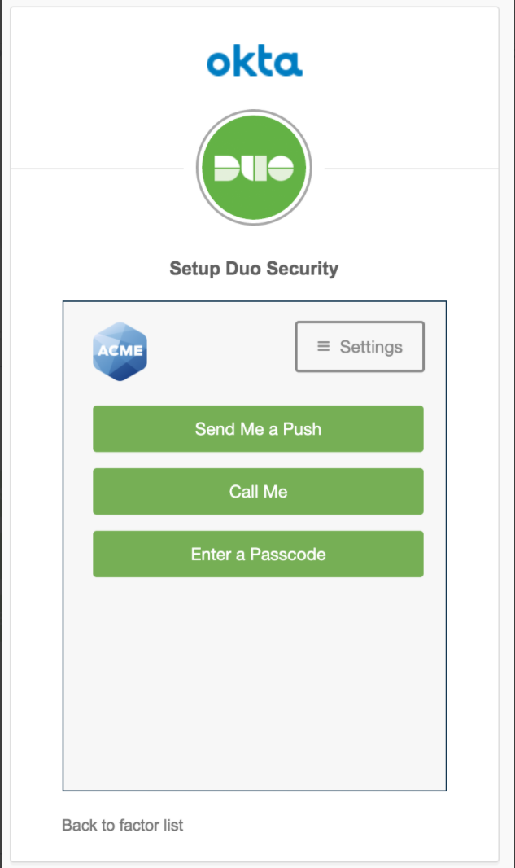Screen dimensions: 515x868
Task: Choose the Call Me option
Action: (x=258, y=492)
